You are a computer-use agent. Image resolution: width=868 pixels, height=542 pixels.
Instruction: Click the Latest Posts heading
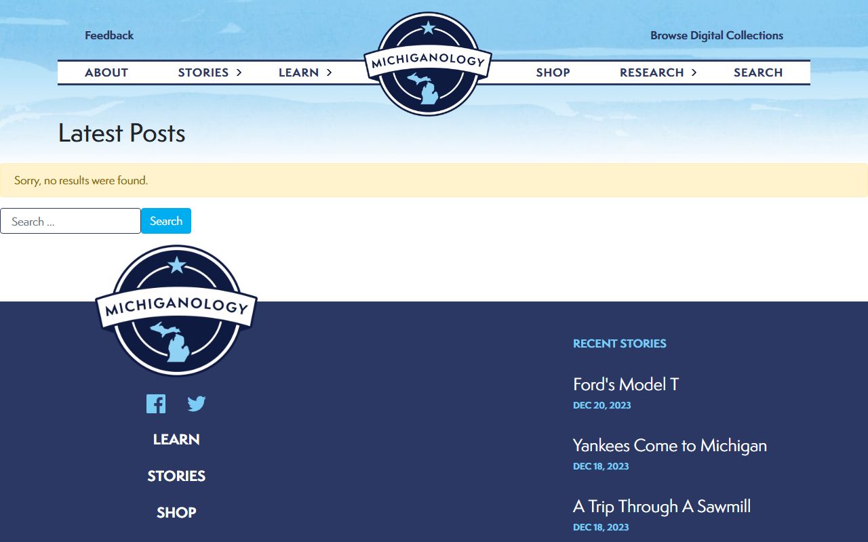(122, 133)
